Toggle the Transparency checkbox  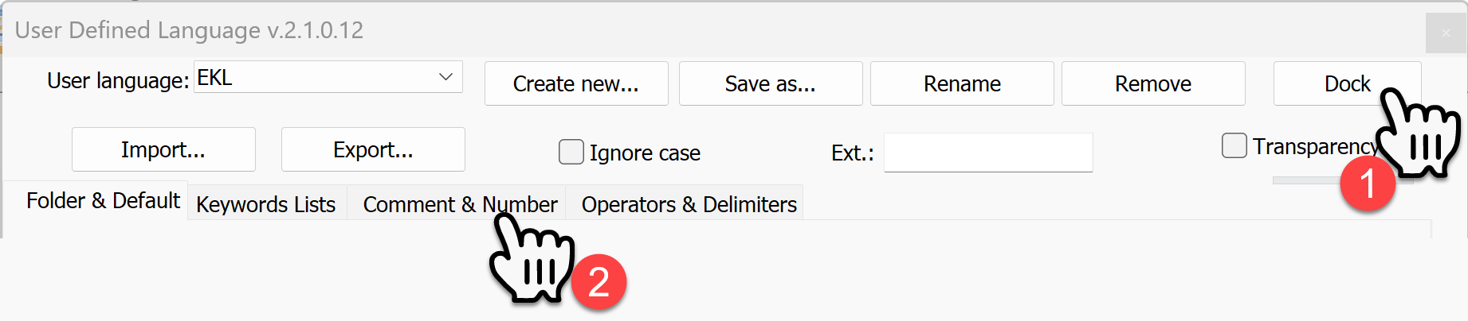click(x=1234, y=145)
